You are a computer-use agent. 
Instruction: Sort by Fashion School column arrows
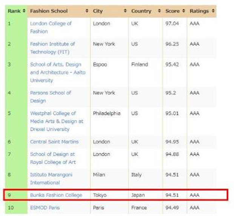[87, 11]
